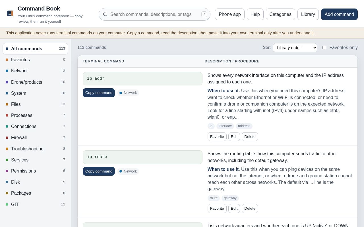This screenshot has width=364, height=227.
Task: Open the Categories manager
Action: [x=280, y=14]
